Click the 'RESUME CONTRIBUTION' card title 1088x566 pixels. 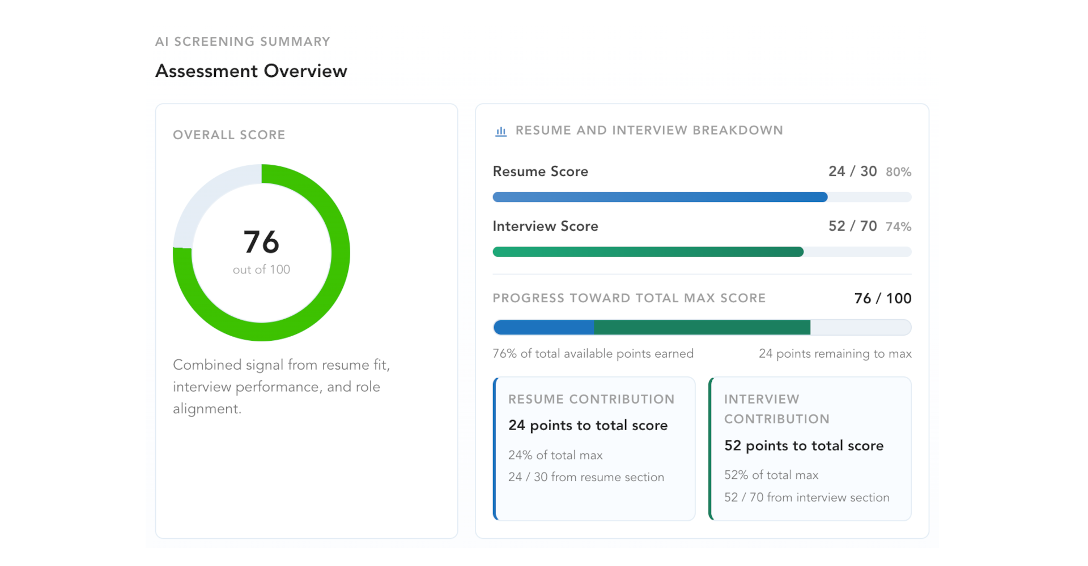pos(592,400)
